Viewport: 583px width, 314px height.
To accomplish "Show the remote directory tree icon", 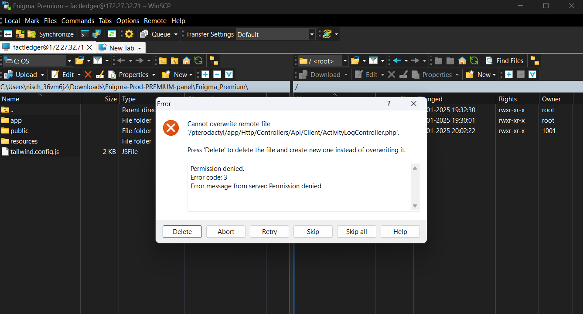I will tap(535, 61).
